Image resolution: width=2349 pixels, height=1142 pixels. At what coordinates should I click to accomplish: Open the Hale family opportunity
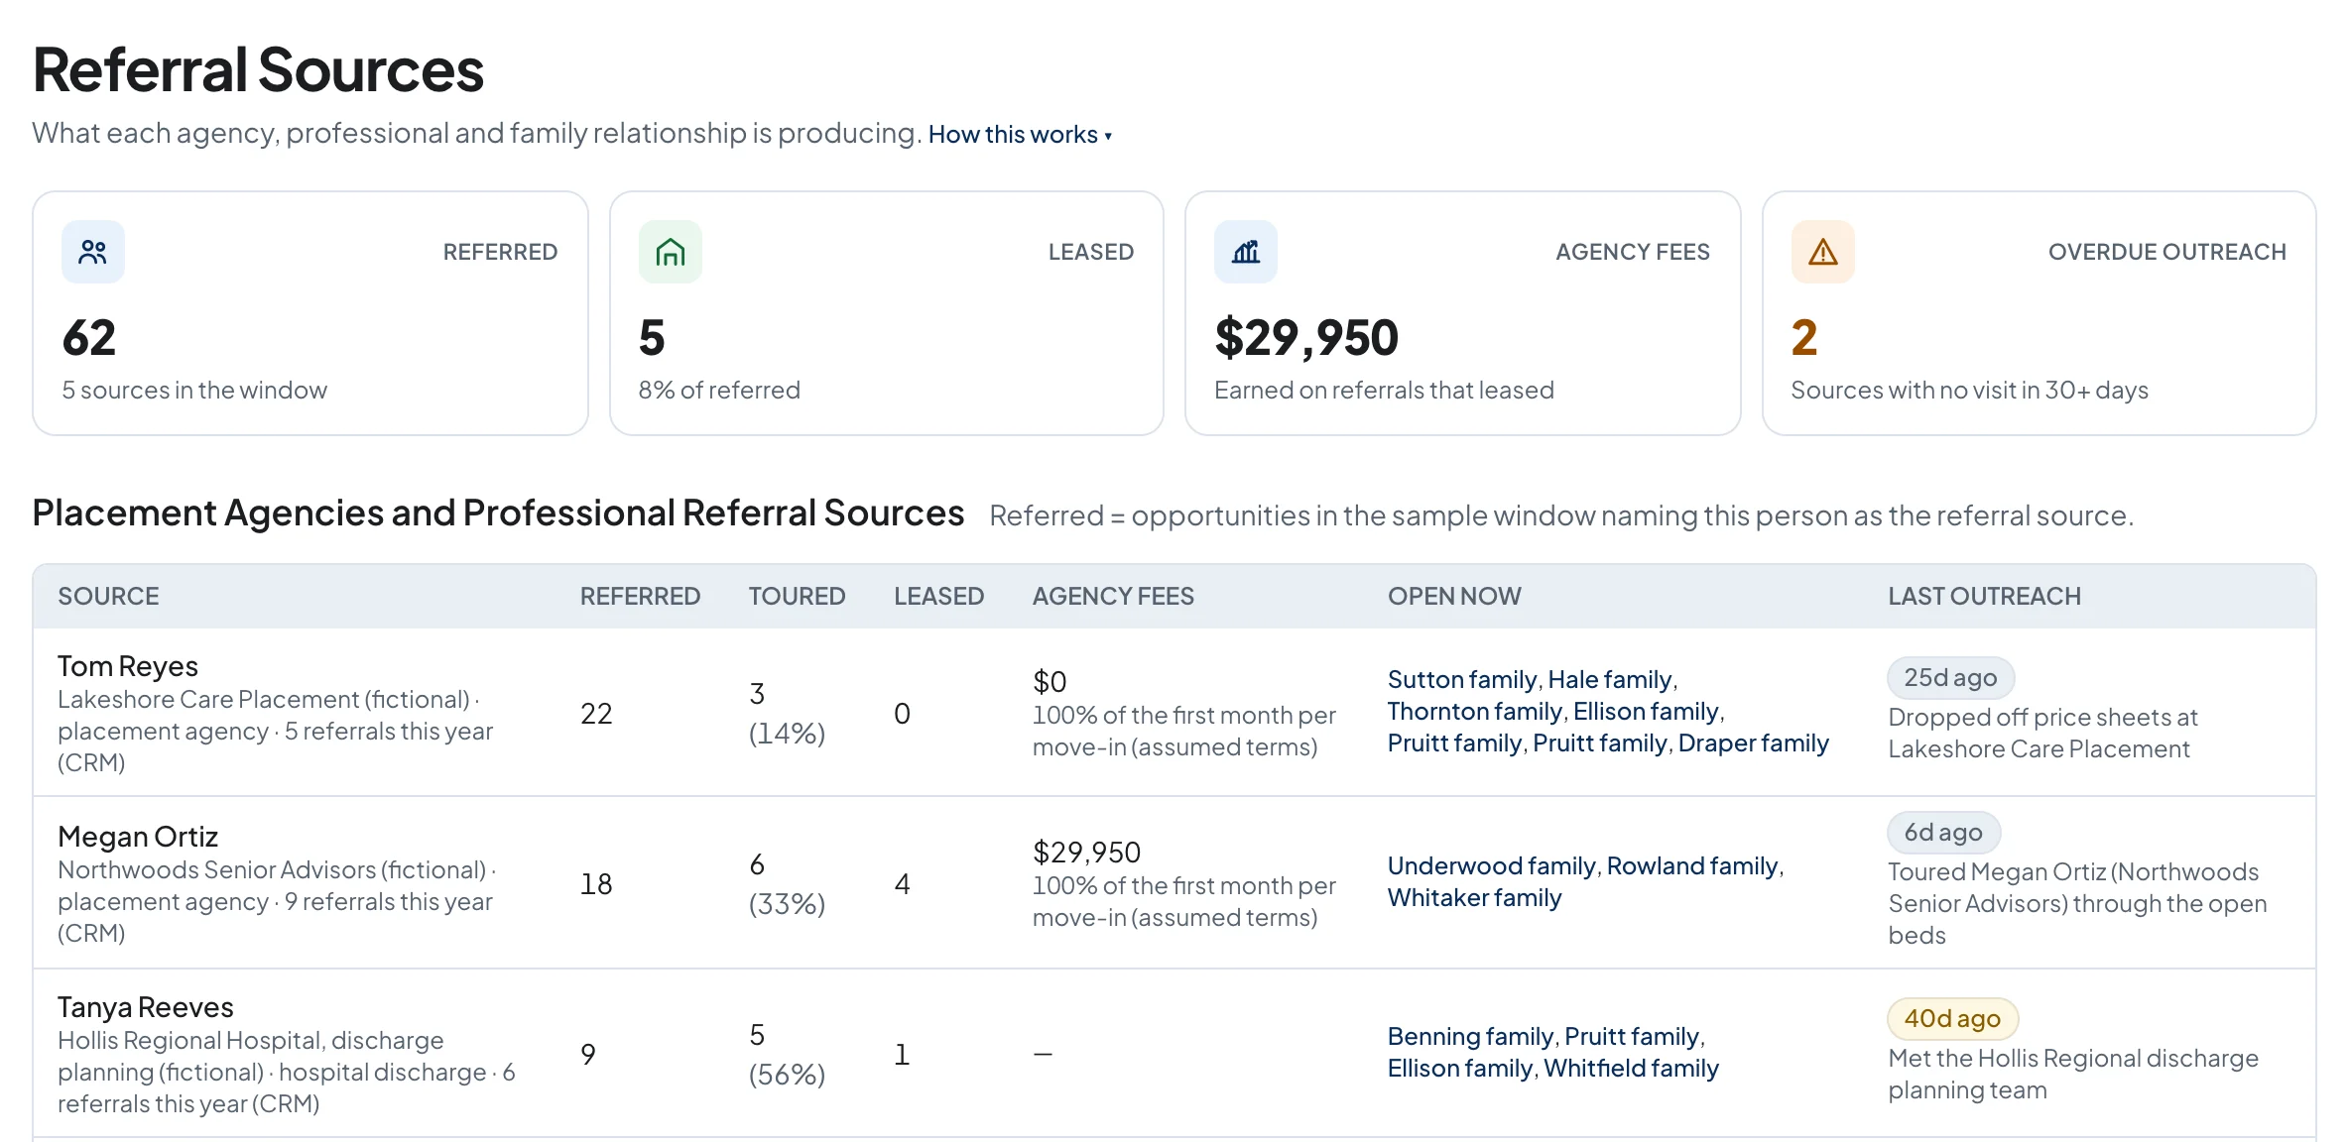click(1610, 680)
